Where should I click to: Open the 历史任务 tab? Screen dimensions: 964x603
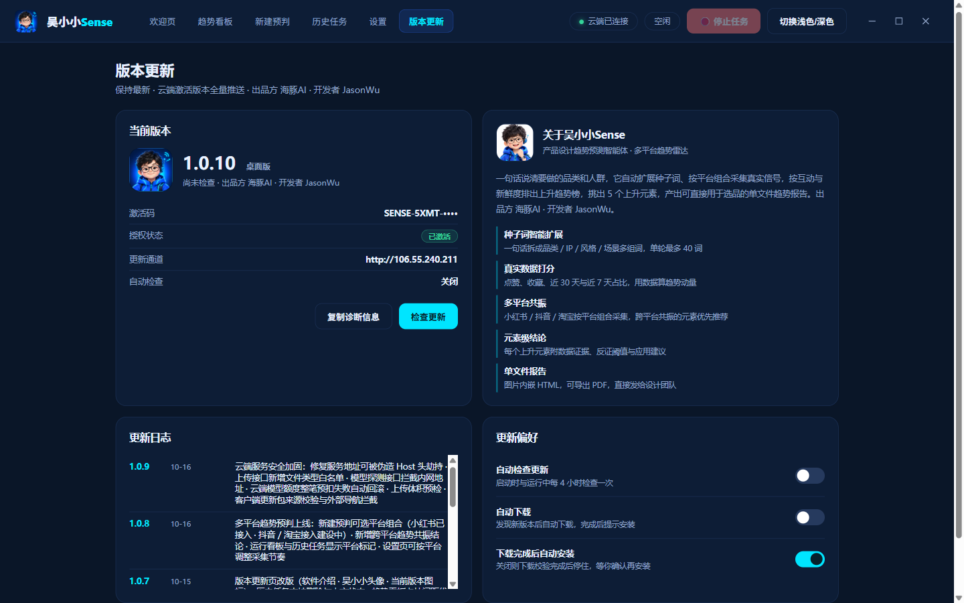329,21
